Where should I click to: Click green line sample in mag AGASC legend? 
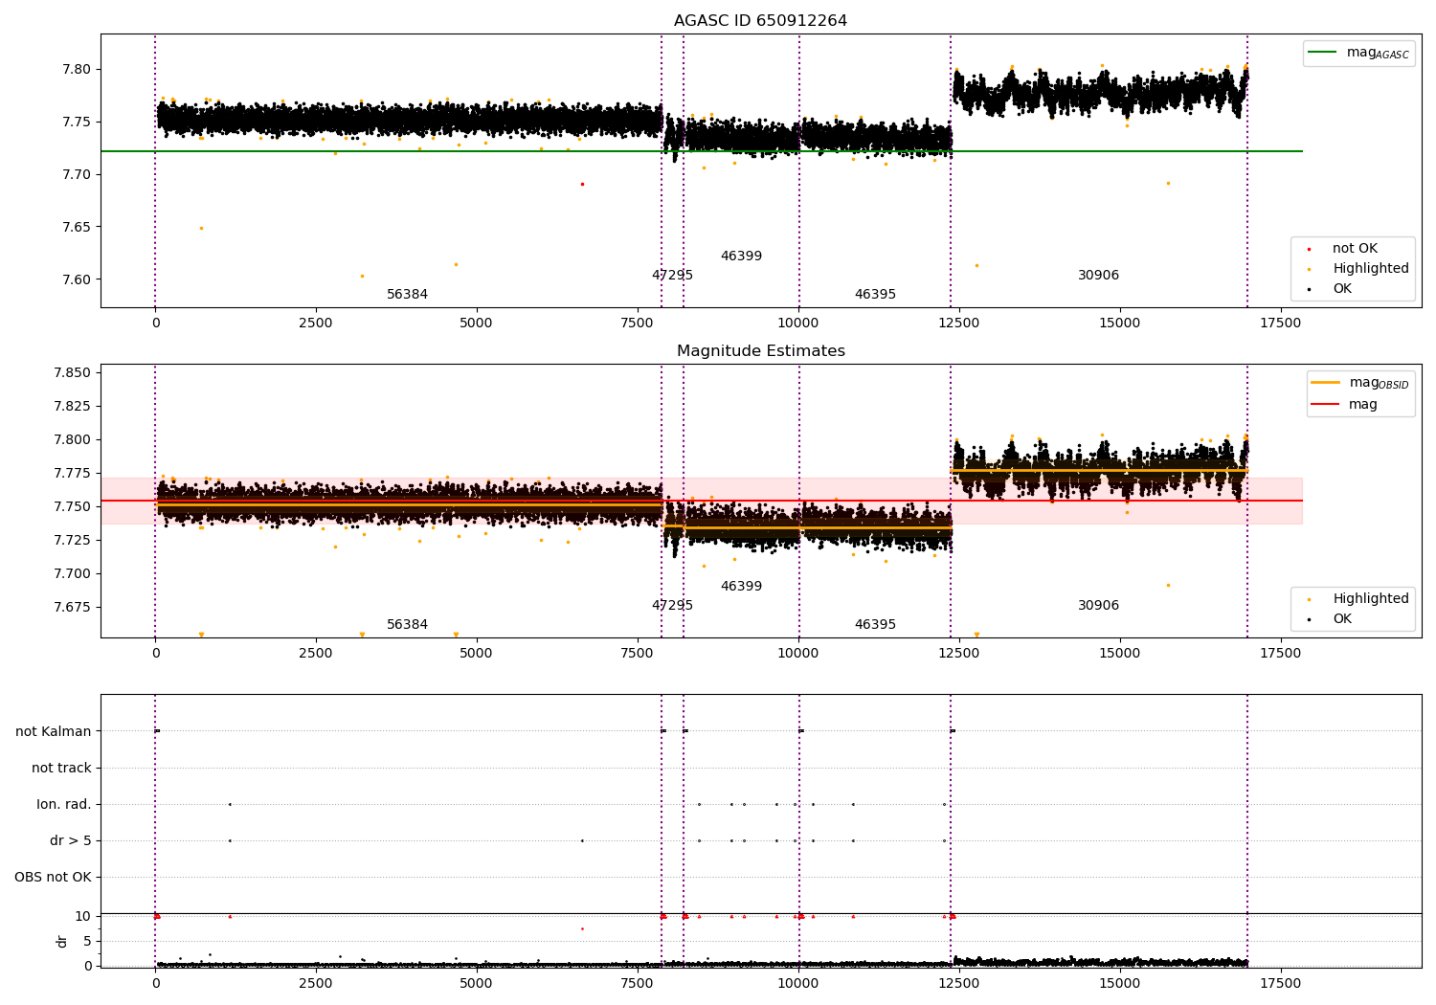(x=1323, y=53)
